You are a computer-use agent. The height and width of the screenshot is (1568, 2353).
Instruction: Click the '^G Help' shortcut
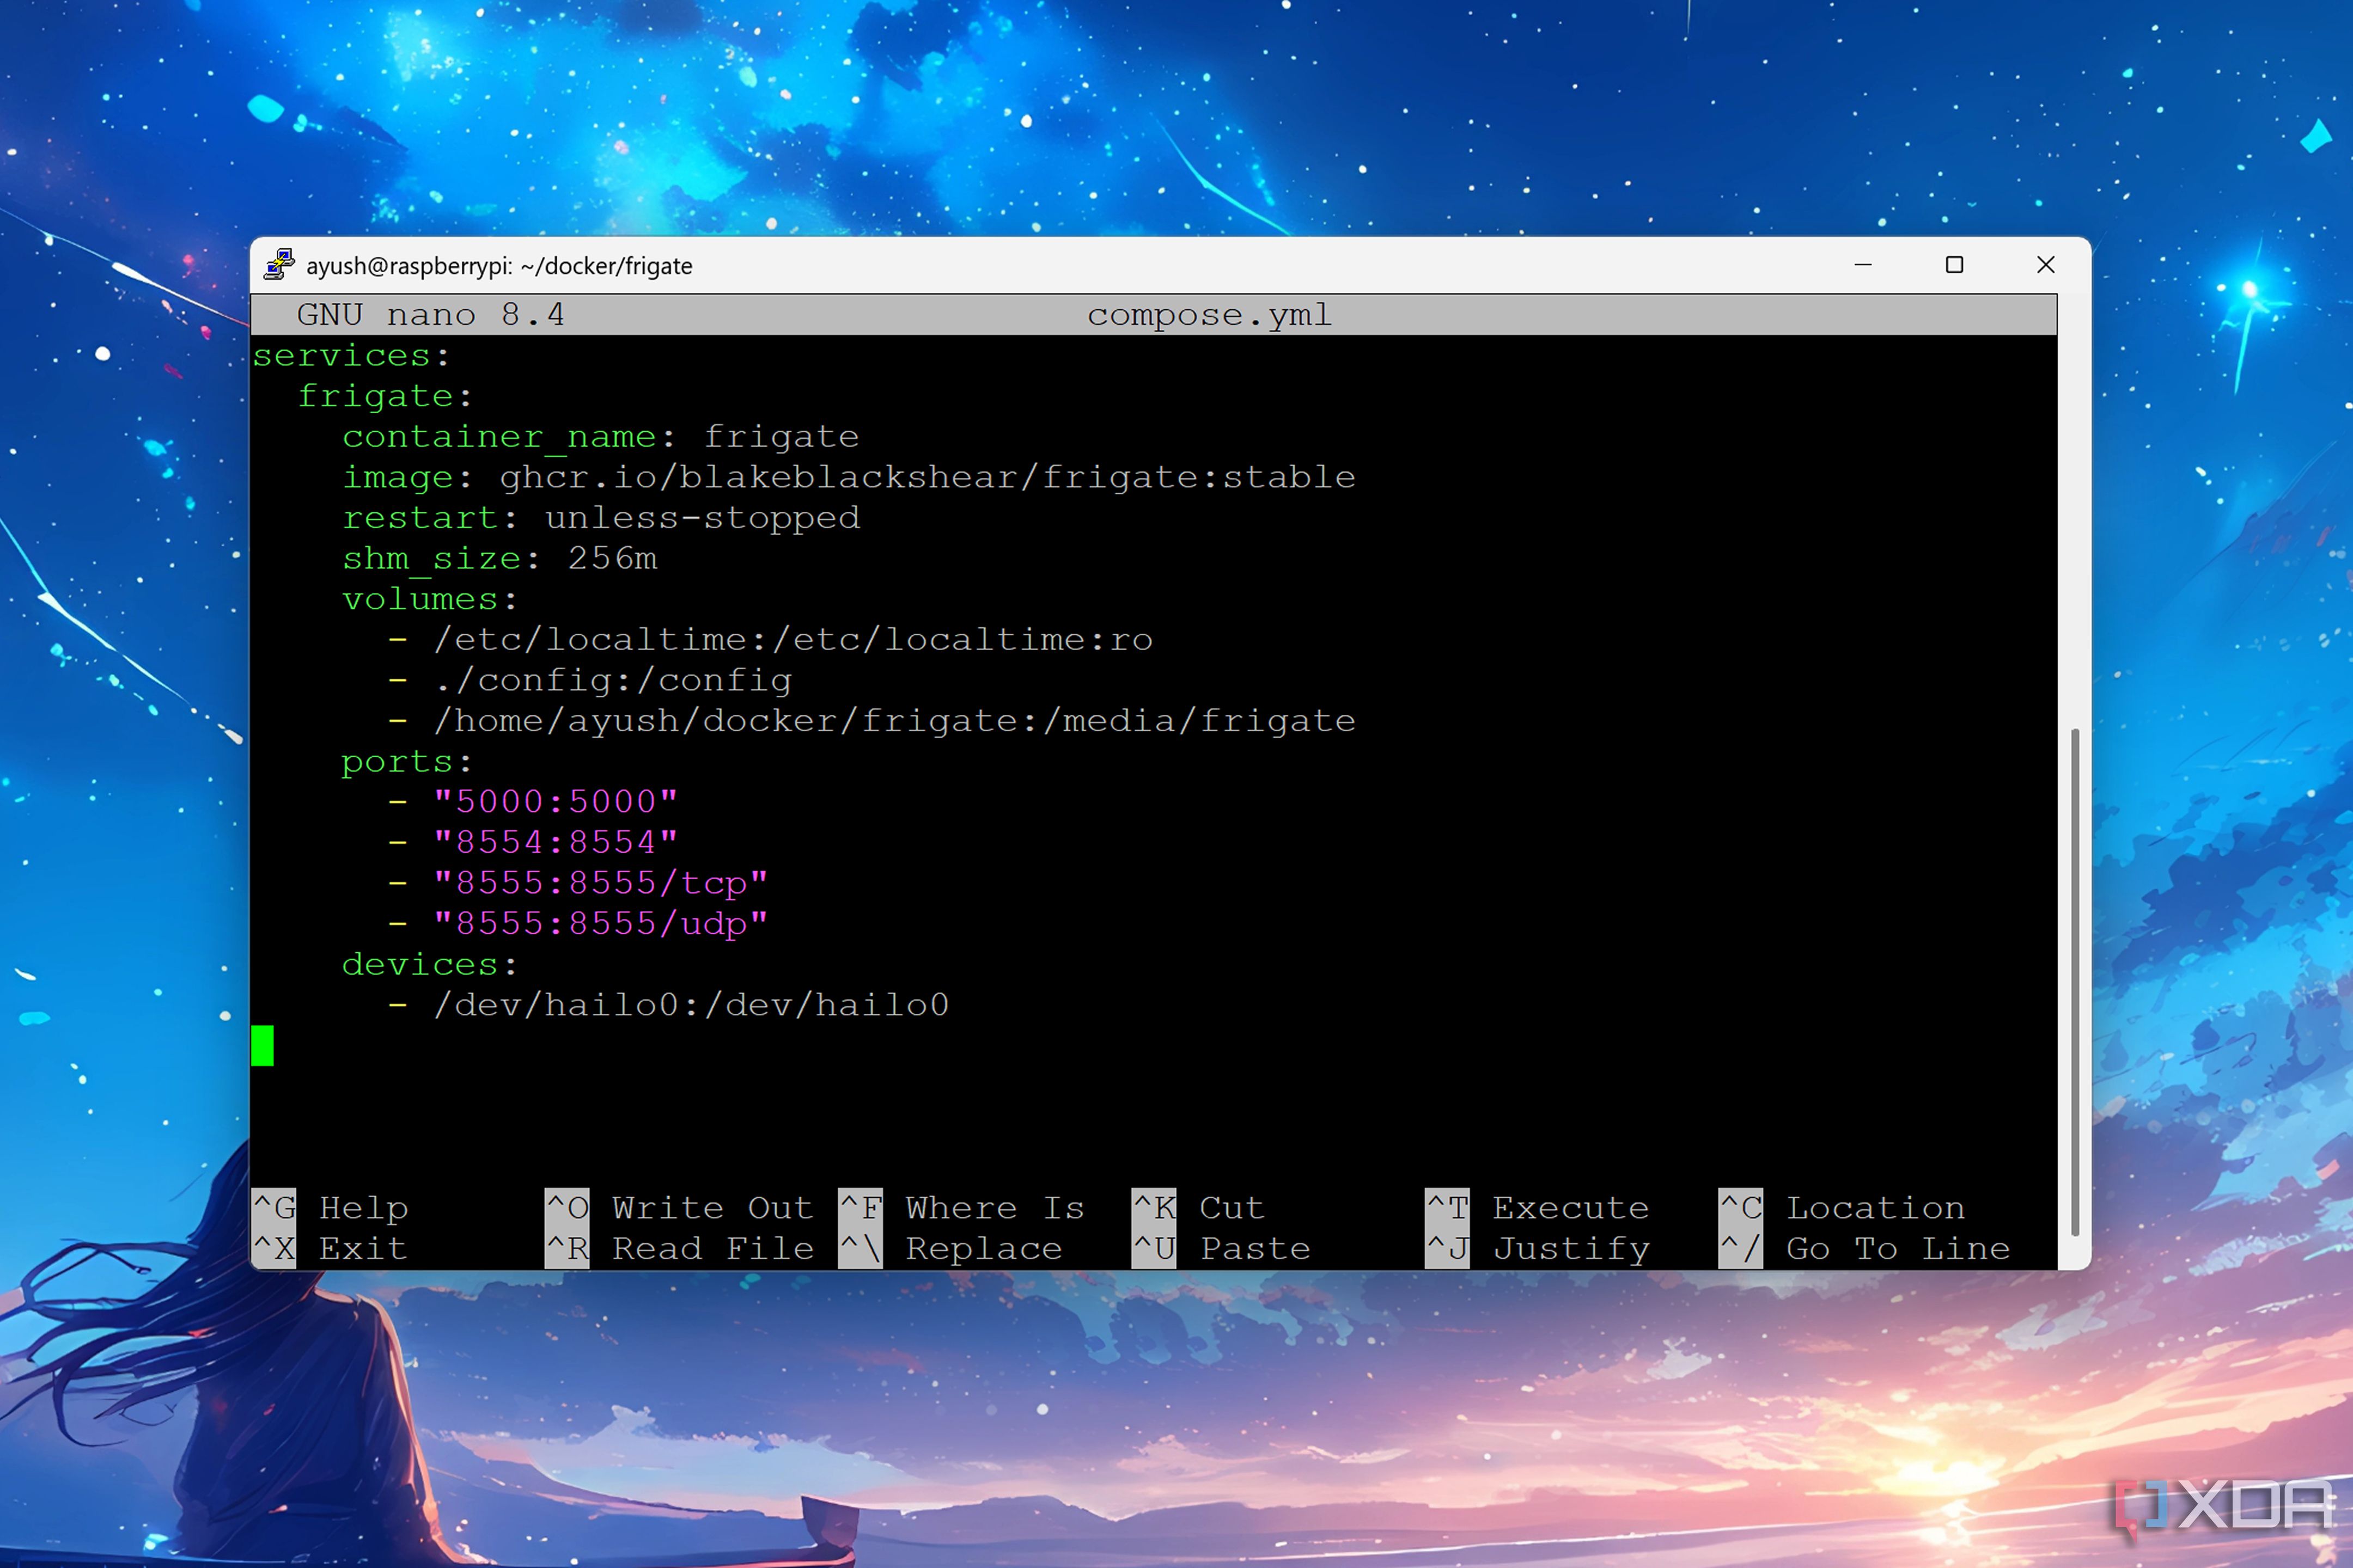330,1208
